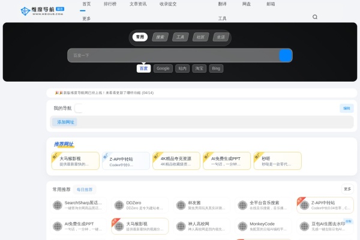Click globe icon of 全平台音乐搜索 card
This screenshot has height=240, width=360.
tap(242, 205)
